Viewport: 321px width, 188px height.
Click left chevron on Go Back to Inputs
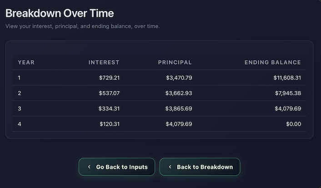coord(89,167)
